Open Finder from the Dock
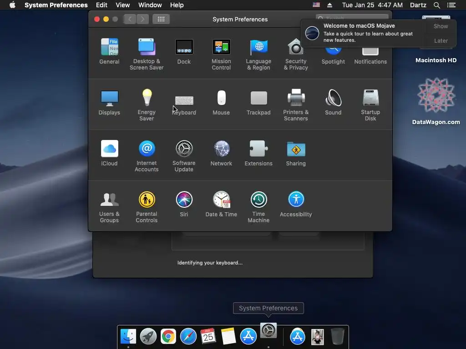Viewport: 466px width, 349px height. pyautogui.click(x=128, y=336)
